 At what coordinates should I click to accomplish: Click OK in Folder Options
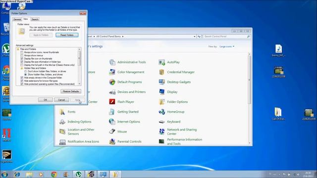point(45,100)
